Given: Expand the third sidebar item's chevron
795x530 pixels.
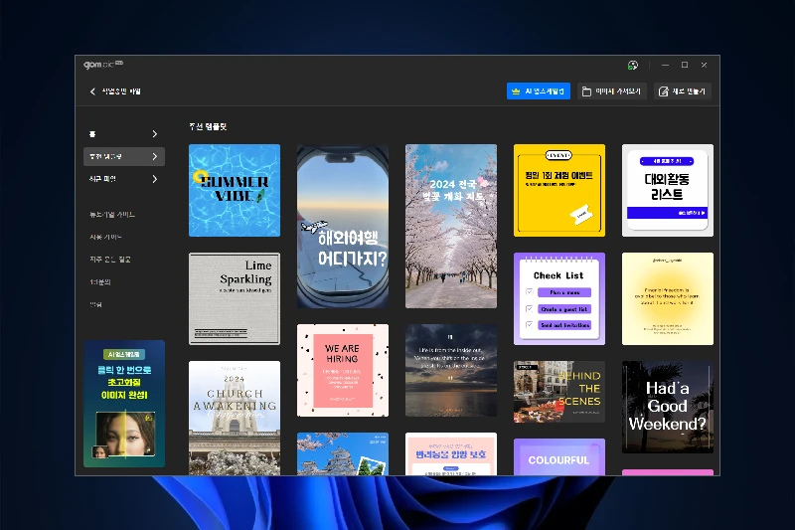Looking at the screenshot, I should pos(154,180).
